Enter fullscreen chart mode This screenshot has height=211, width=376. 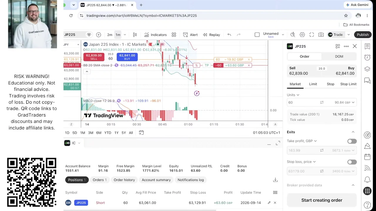coord(312,35)
